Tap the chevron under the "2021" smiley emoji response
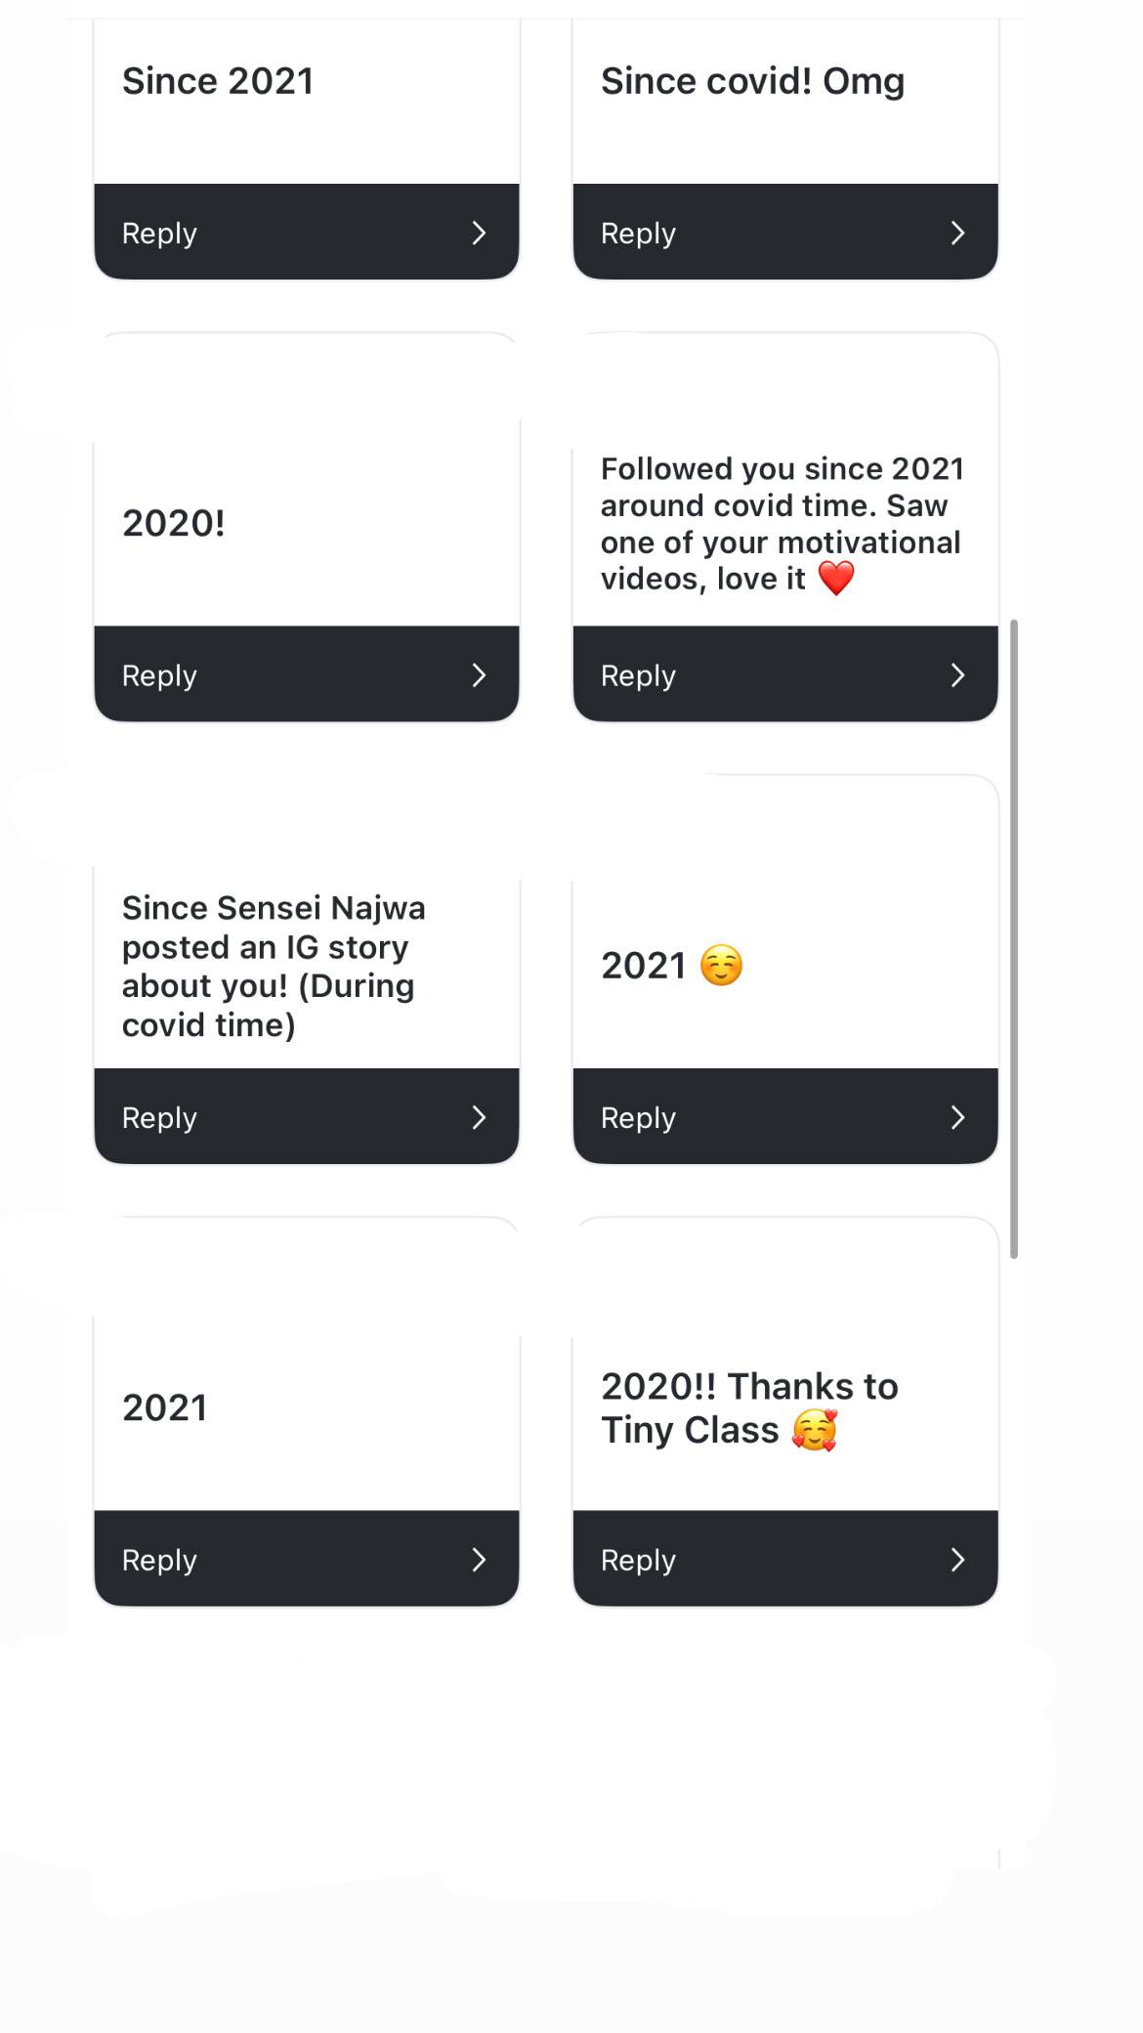The height and width of the screenshot is (2033, 1143). tap(957, 1117)
